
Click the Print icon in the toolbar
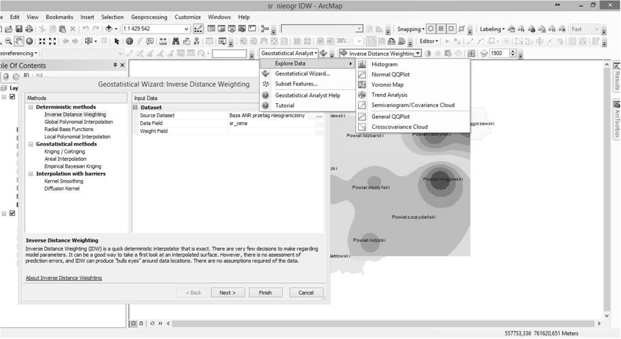click(29, 29)
